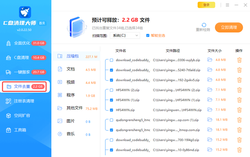Delete _itmop.com.zip with its trash icon
The height and width of the screenshot is (157, 250).
[239, 130]
